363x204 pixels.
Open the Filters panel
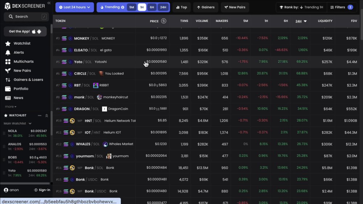tap(342, 7)
